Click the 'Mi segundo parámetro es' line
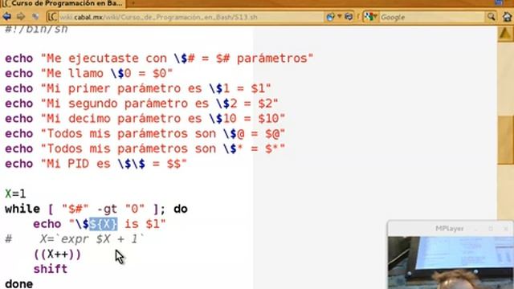This screenshot has height=289, width=514. [141, 104]
